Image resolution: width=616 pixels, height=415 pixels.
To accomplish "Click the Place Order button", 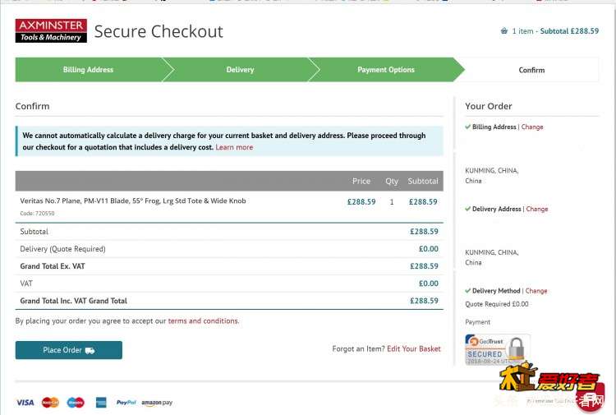I will click(x=69, y=350).
